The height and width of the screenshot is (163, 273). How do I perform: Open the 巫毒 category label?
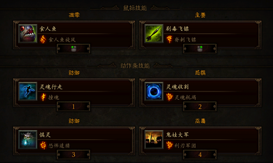click(200, 121)
